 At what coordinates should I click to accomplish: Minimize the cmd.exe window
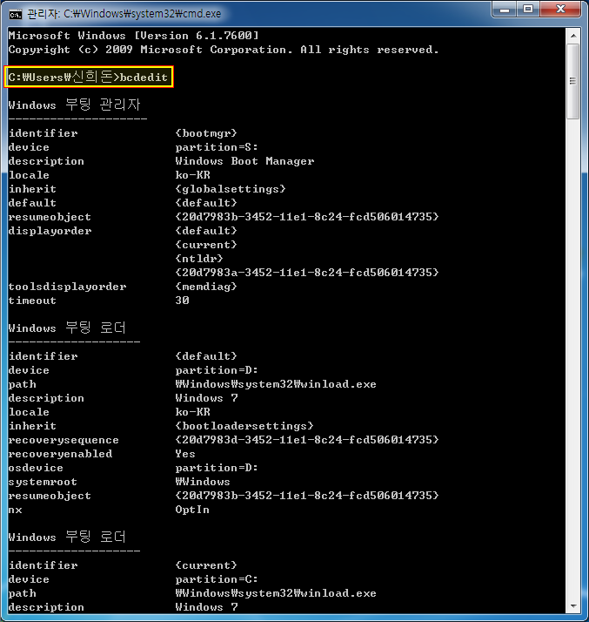pos(505,9)
